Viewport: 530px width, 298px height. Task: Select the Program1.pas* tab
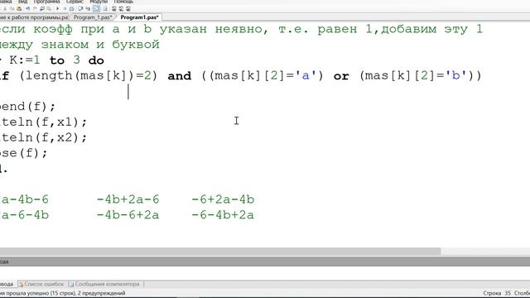pos(139,17)
